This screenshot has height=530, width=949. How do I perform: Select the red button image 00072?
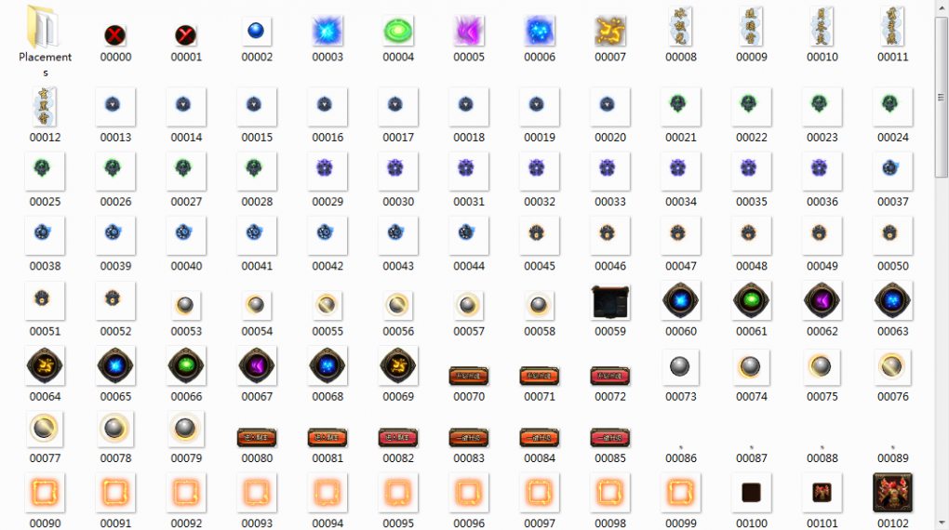pos(610,376)
